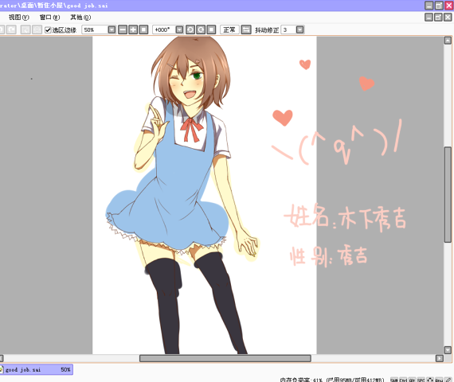Click the 性别:秀吉 handwritten text on canvas
The image size is (454, 382).
pos(329,256)
